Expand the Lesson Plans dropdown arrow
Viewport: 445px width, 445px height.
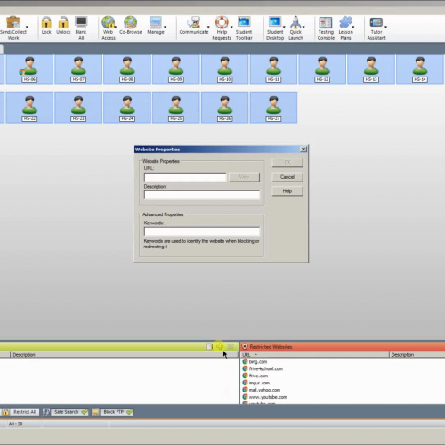(x=353, y=27)
